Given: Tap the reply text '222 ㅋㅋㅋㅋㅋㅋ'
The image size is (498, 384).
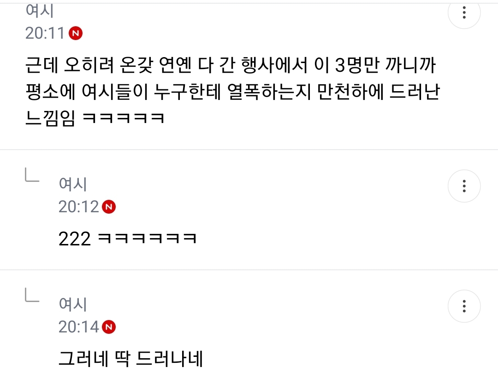Looking at the screenshot, I should coord(128,239).
